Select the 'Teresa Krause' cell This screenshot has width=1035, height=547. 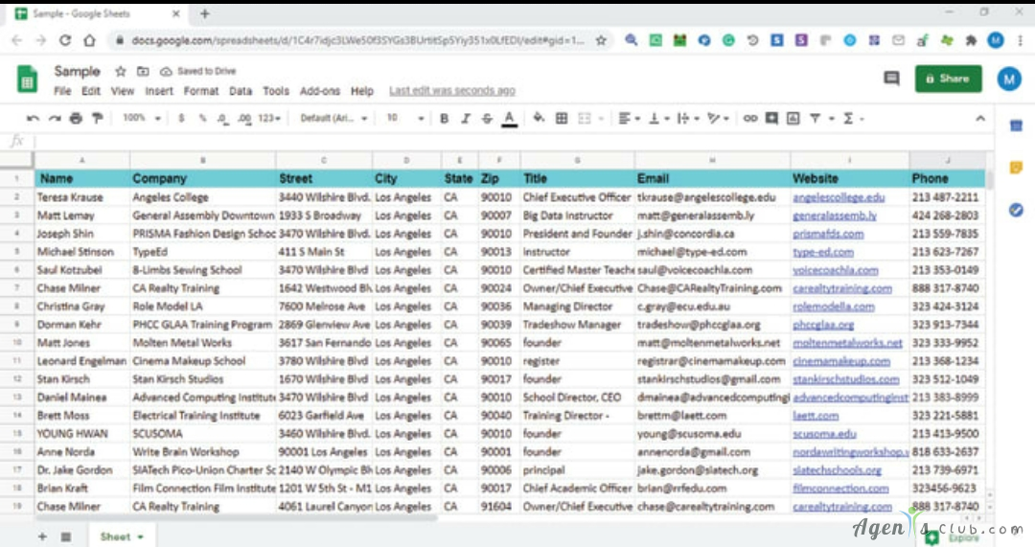(81, 197)
